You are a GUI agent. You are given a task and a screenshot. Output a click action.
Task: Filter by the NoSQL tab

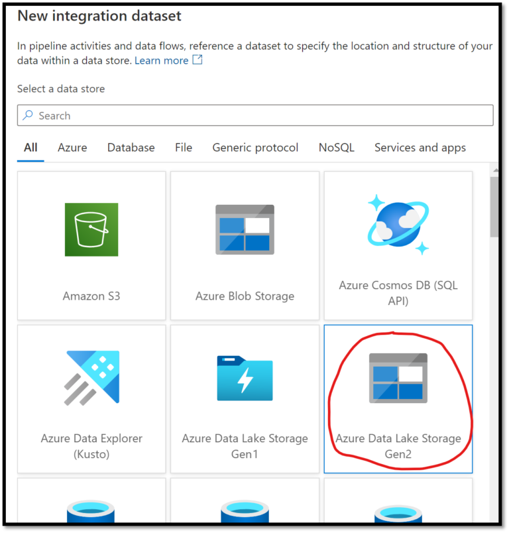337,148
